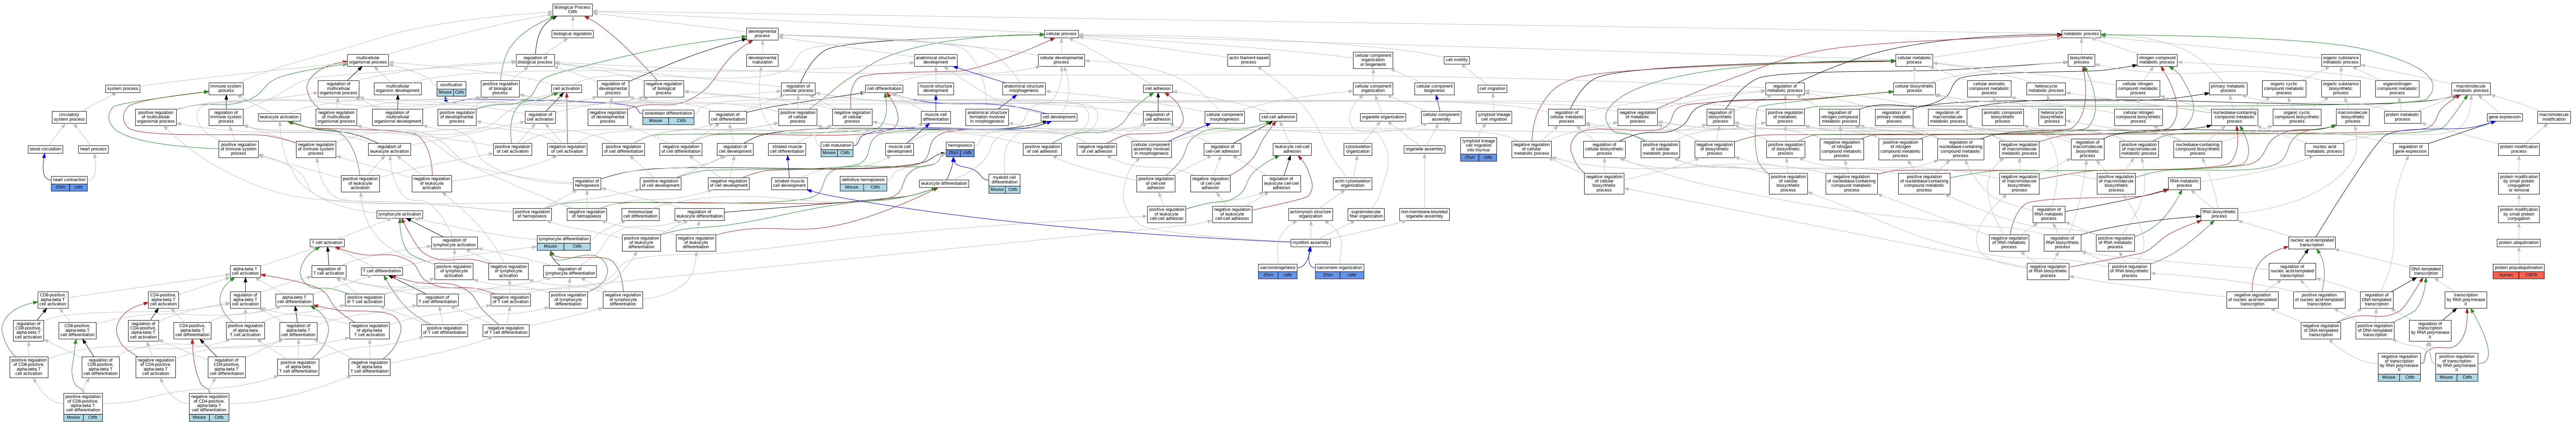Click the 'sarcomerogenesis' node
The height and width of the screenshot is (425, 2576).
point(1278,268)
